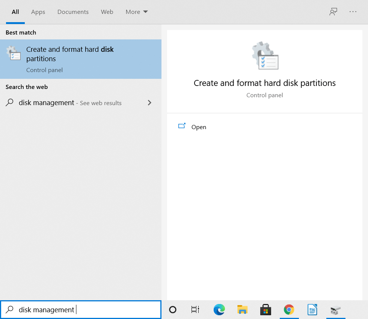The width and height of the screenshot is (368, 319).
Task: Launch Microsoft Store from the taskbar
Action: point(265,310)
